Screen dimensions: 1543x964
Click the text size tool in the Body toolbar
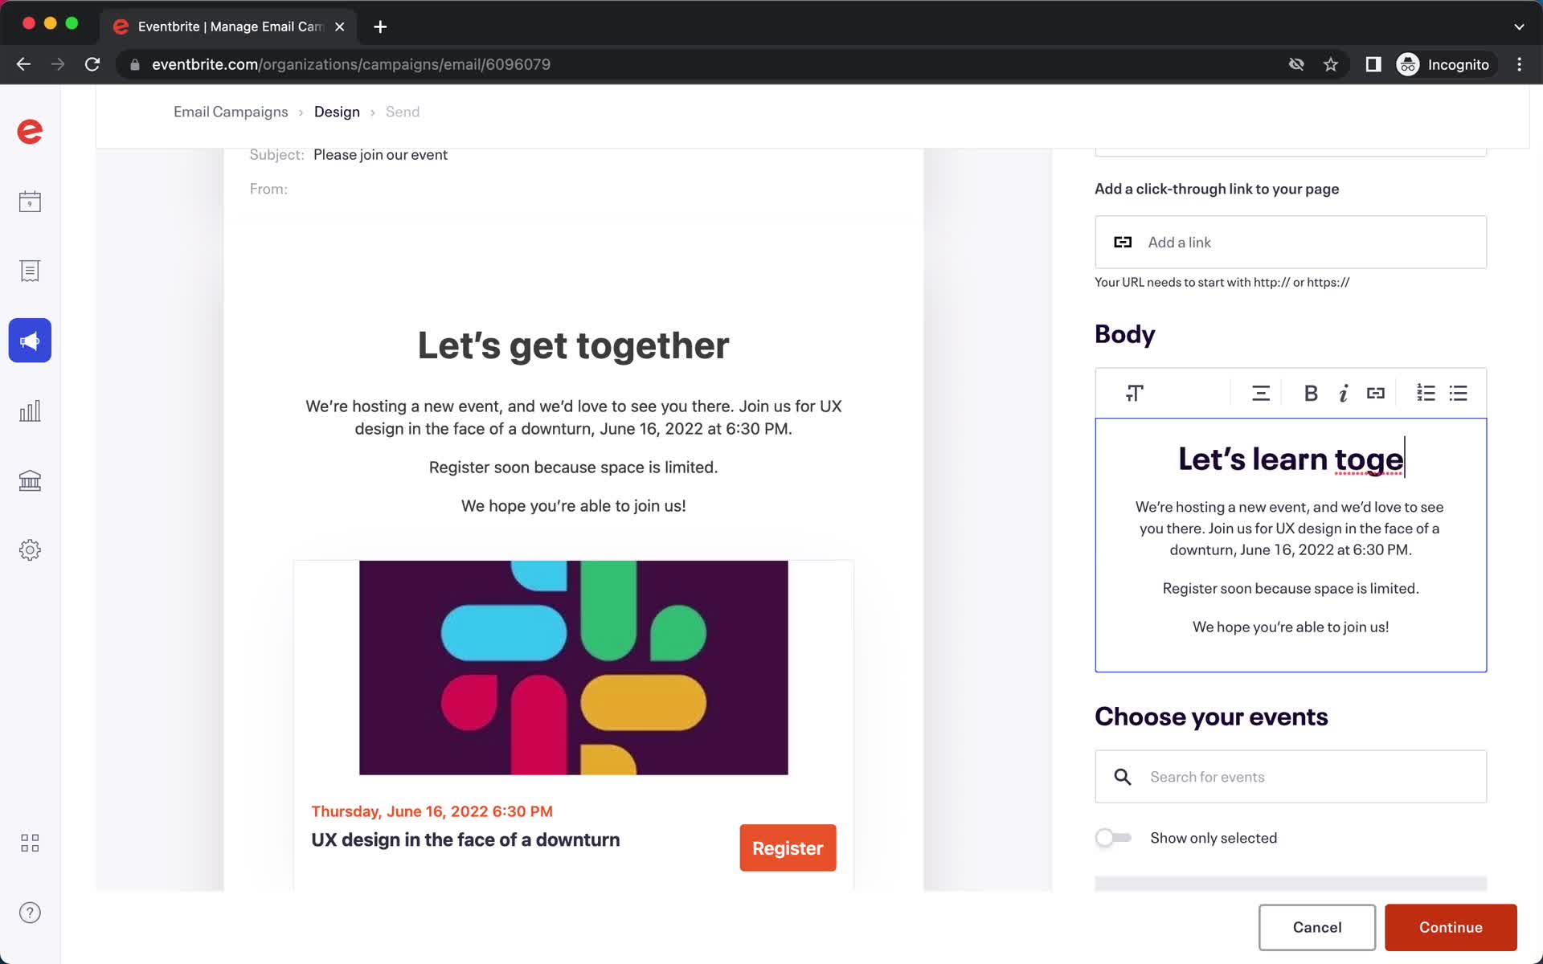click(x=1135, y=393)
